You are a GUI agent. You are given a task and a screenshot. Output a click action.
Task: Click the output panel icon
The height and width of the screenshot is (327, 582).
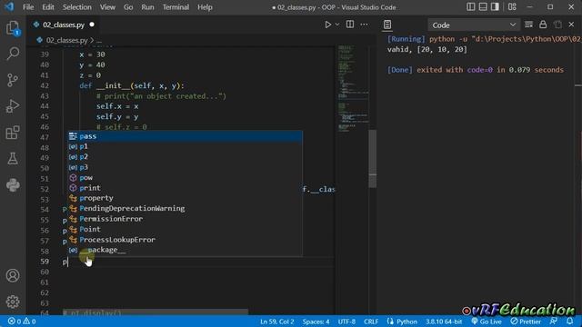pos(387,25)
